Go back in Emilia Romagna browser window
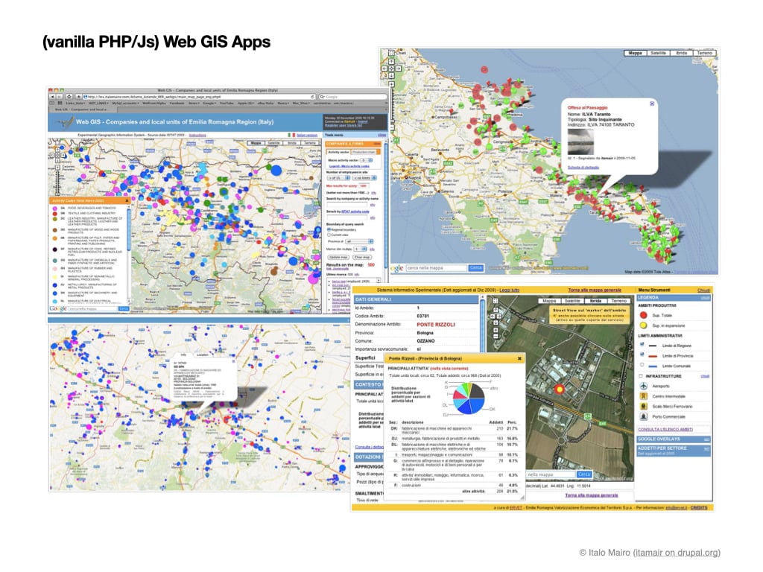This screenshot has height=572, width=763. [x=53, y=97]
